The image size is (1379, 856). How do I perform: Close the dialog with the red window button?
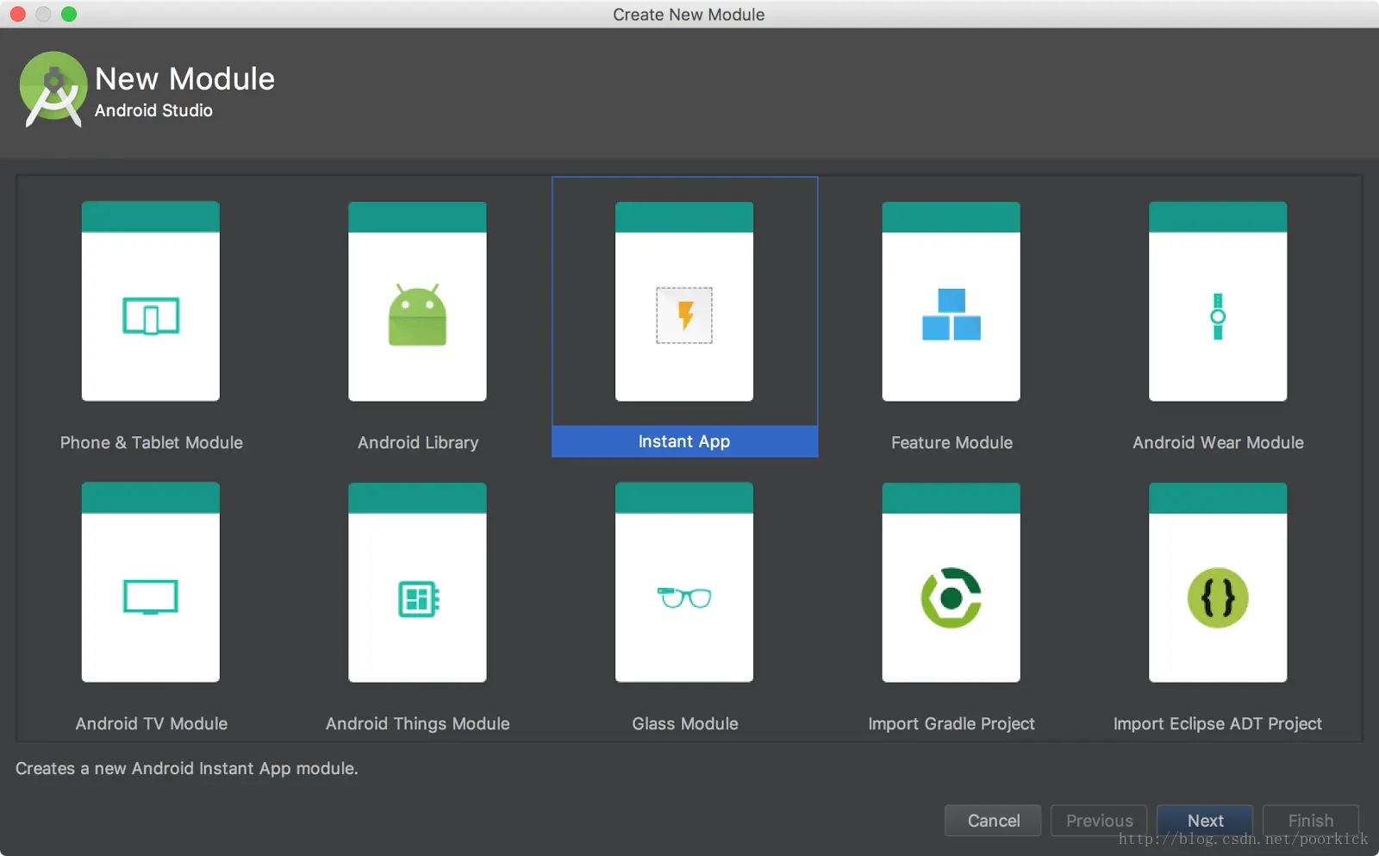(17, 14)
